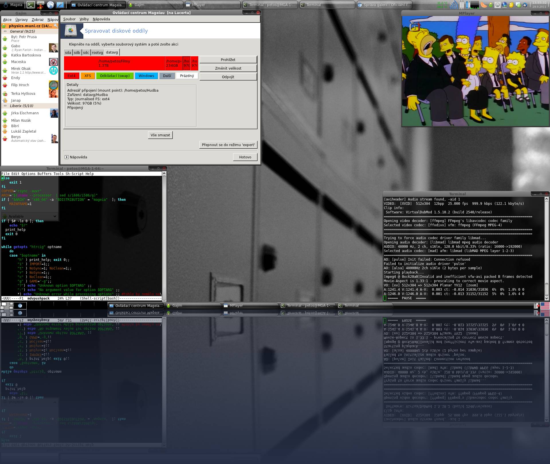Click the CPU load graph applet
Viewport: 550px width, 464px height.
(475, 5)
